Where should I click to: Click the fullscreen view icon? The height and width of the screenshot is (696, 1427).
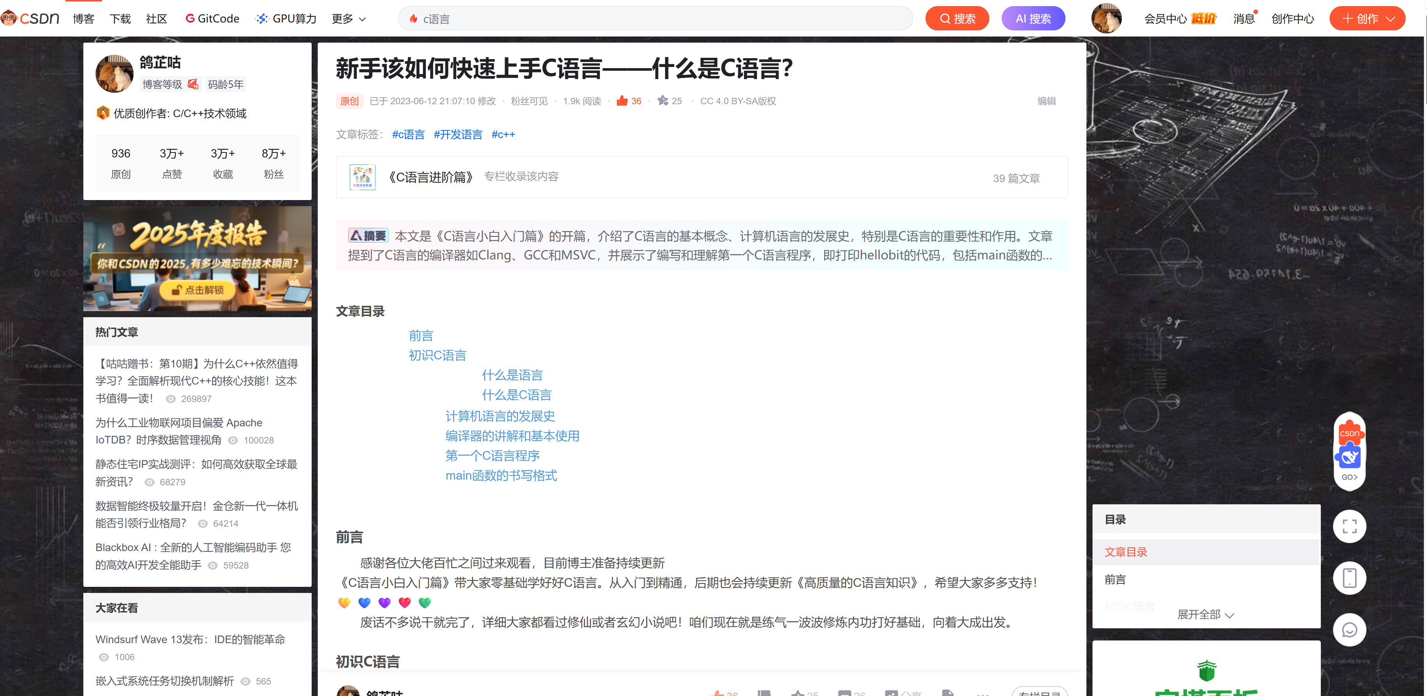point(1349,526)
